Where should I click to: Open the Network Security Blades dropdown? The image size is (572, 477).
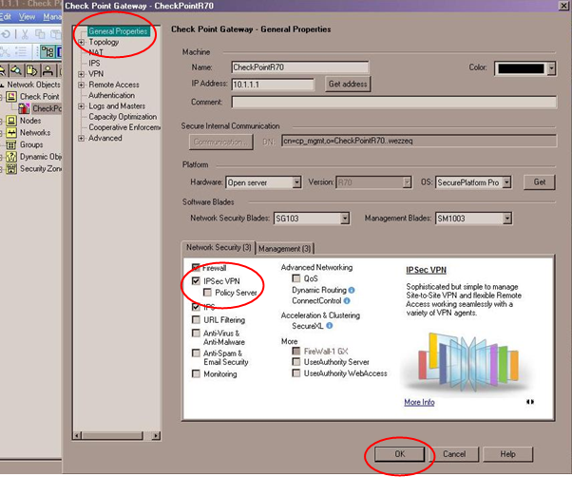coord(345,219)
